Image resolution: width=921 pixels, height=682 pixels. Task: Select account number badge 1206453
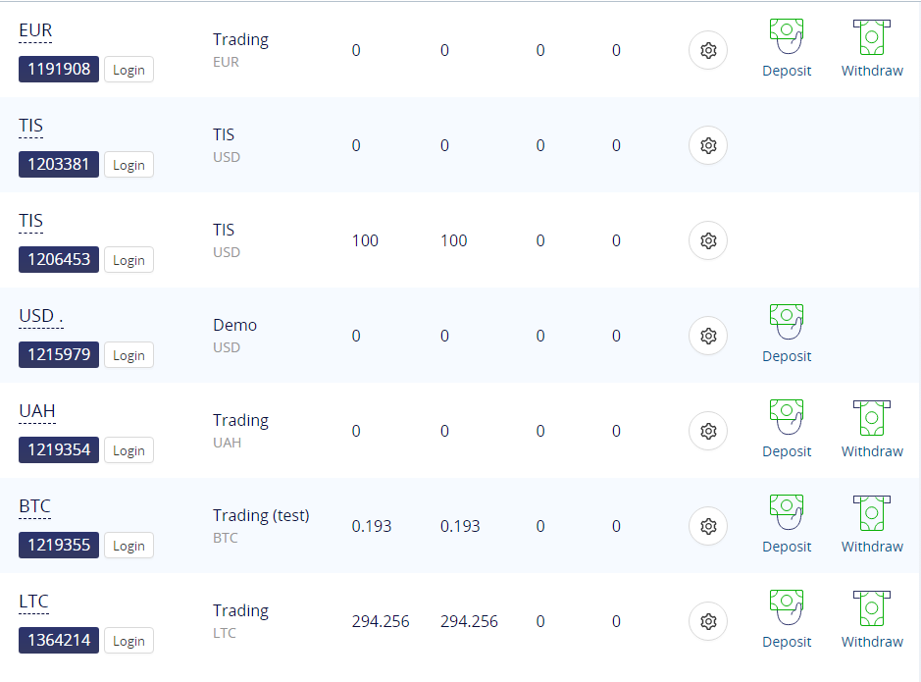click(x=59, y=260)
